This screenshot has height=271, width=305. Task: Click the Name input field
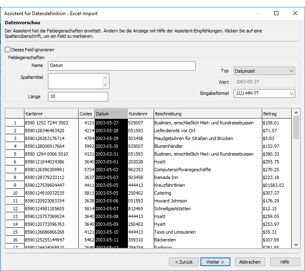click(121, 66)
